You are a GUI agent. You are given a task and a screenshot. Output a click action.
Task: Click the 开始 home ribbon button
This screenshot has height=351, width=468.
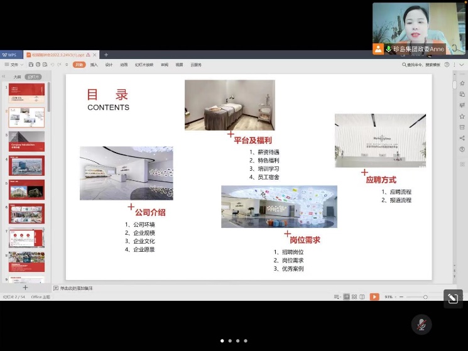click(x=79, y=65)
